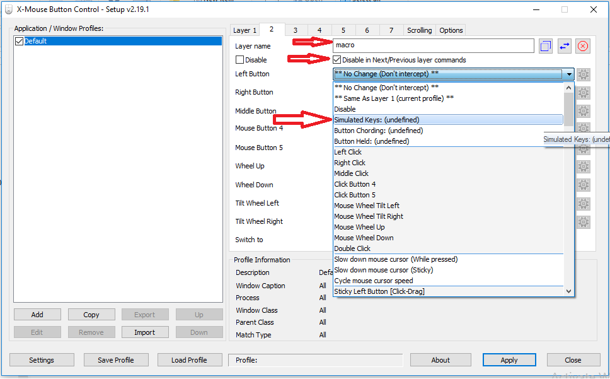
Task: Click the red reset layer icon
Action: coord(583,46)
